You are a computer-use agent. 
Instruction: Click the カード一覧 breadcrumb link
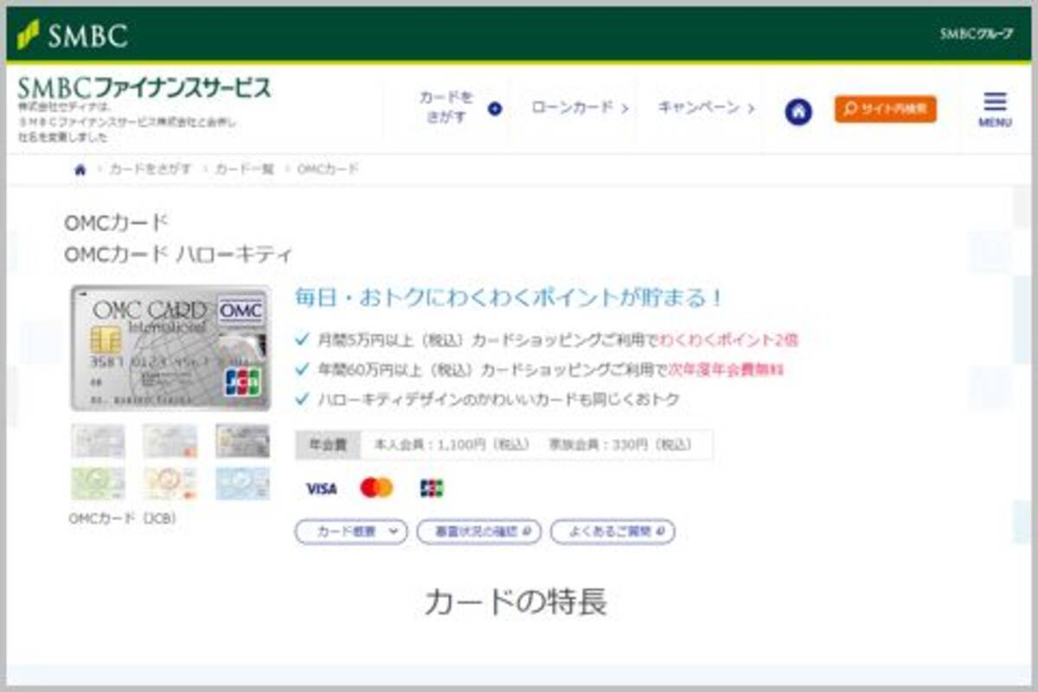(x=244, y=170)
